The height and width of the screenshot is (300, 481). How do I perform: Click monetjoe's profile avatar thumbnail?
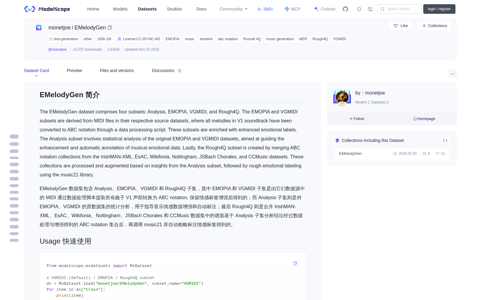click(342, 97)
